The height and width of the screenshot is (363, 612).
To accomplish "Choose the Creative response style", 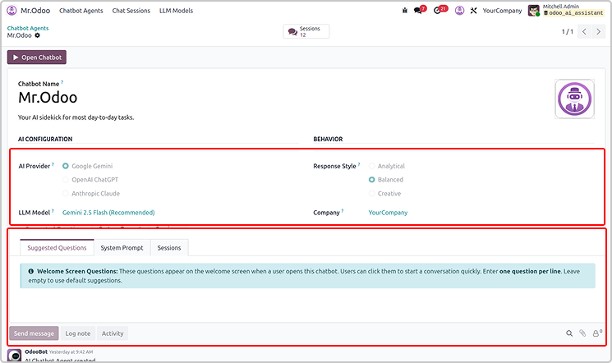I will coord(372,194).
